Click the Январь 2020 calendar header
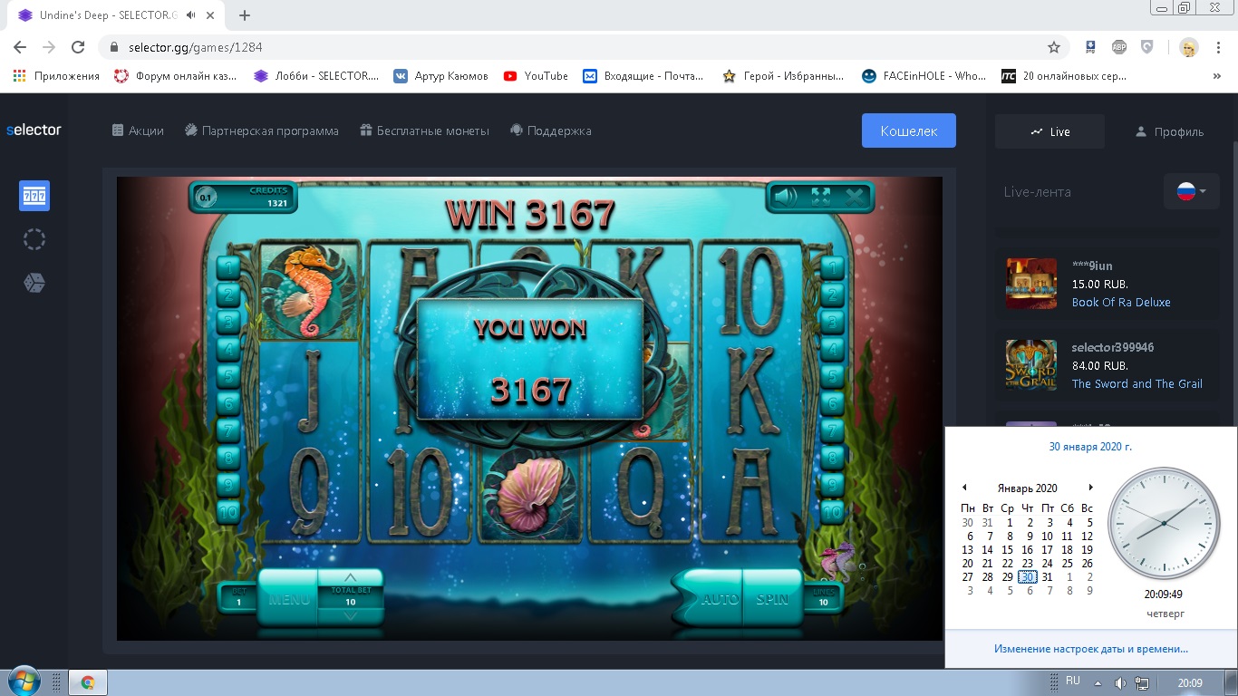The height and width of the screenshot is (696, 1238). pos(1027,488)
